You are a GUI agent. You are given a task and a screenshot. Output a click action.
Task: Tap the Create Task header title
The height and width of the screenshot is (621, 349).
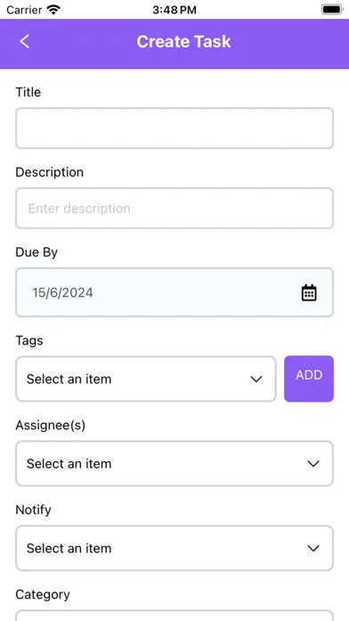(x=183, y=42)
